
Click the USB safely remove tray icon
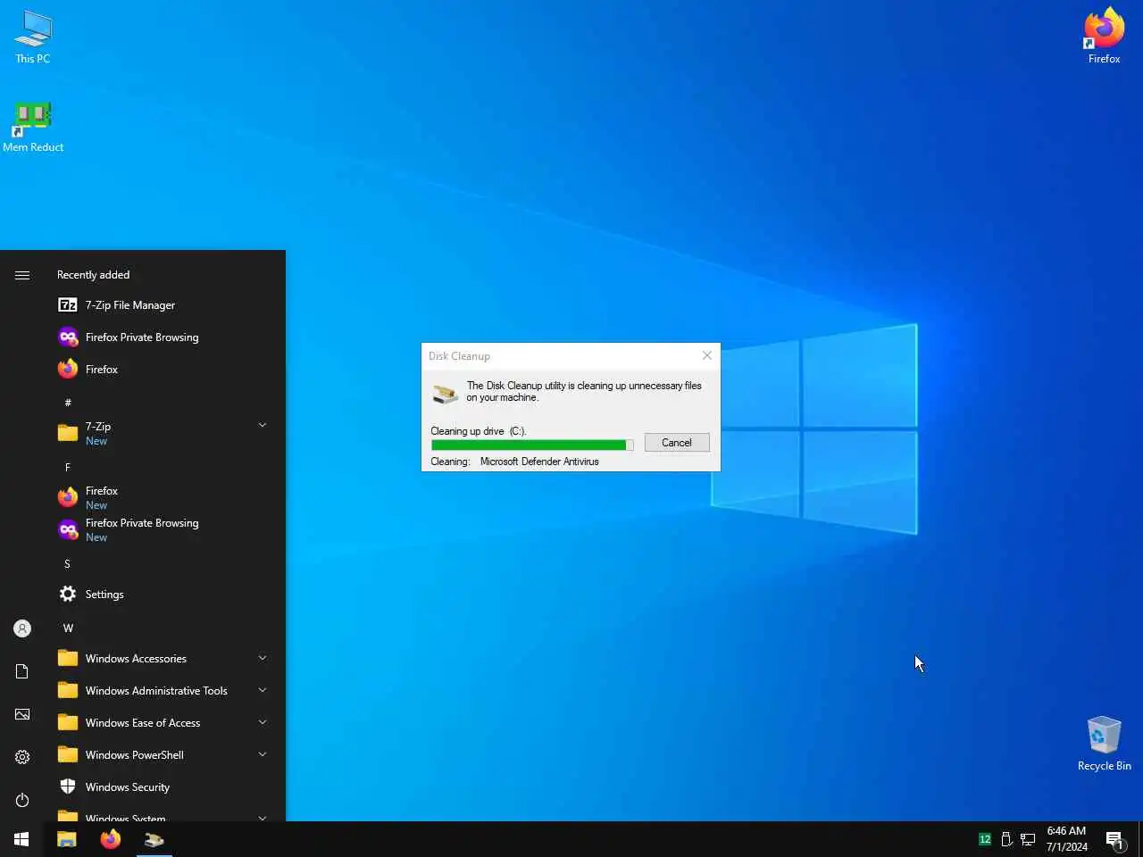[1006, 839]
